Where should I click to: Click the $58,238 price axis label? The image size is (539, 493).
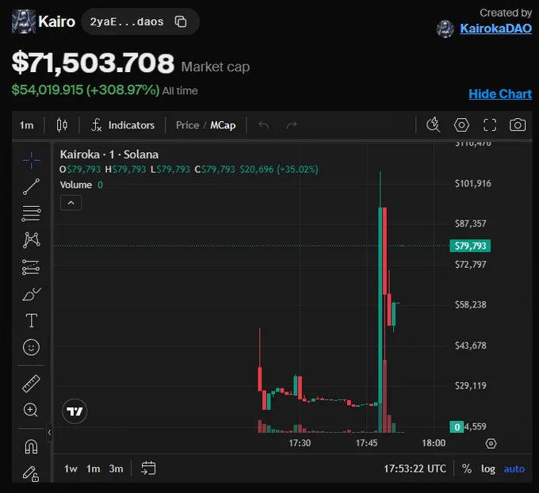pyautogui.click(x=471, y=304)
